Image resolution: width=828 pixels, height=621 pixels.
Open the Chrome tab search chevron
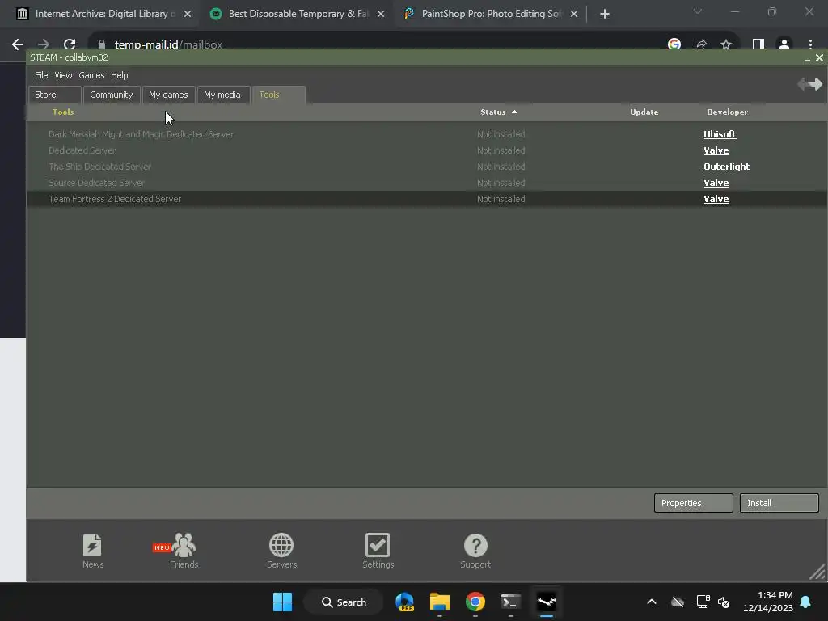[698, 11]
